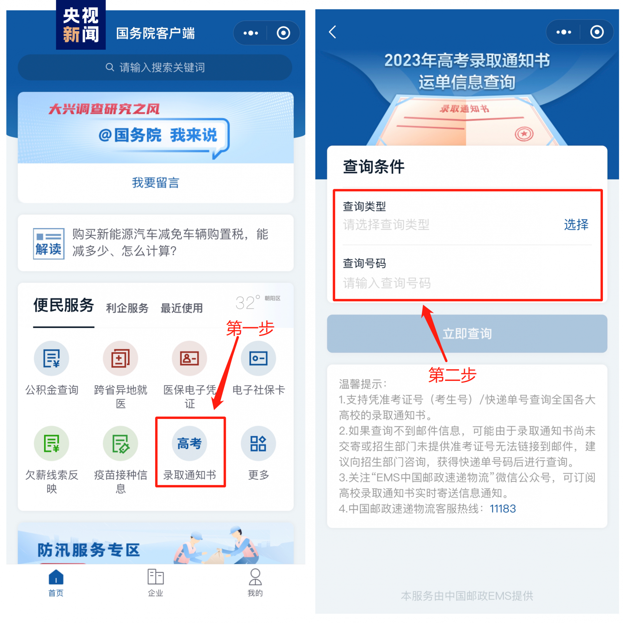Screen dimensions: 623x623
Task: Open the 更多 services grid icon
Action: pos(258,444)
